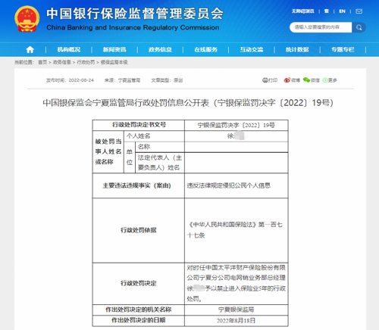Click the article type text 文章类型
This screenshot has height=330, width=379.
161,80
